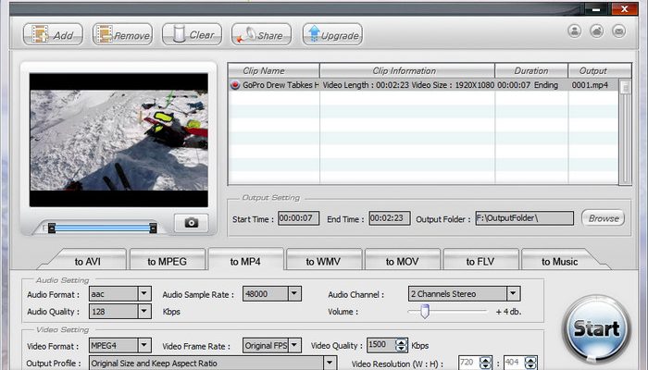Switch to the to MOV tab
648x370 pixels.
[402, 262]
